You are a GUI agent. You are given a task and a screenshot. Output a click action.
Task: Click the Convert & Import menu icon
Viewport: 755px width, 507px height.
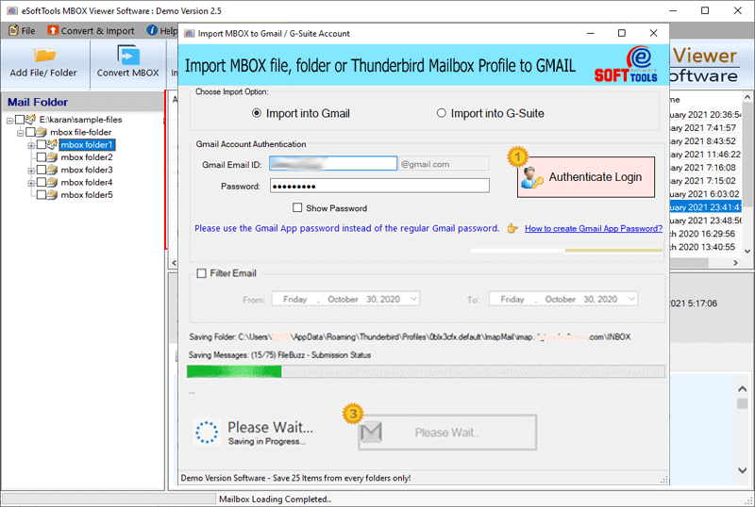click(53, 30)
